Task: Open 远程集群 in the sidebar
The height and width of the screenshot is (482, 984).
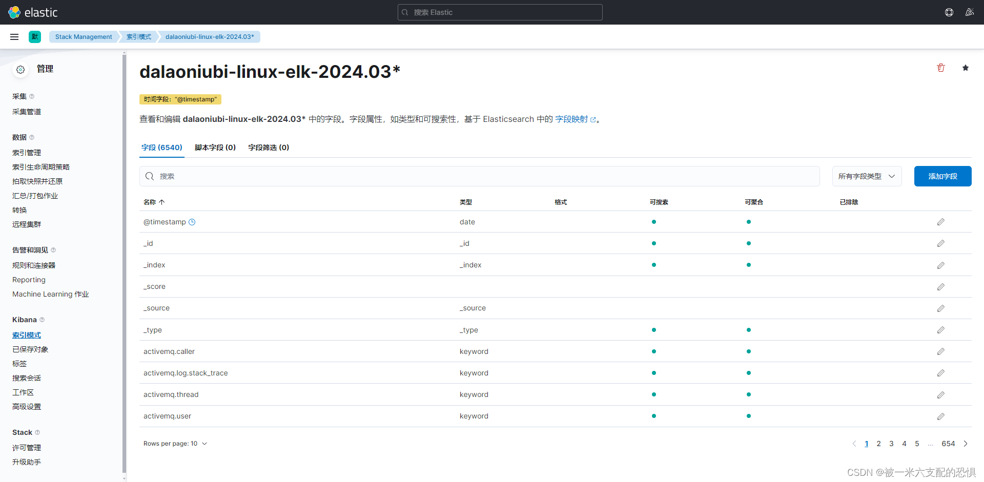Action: [27, 224]
